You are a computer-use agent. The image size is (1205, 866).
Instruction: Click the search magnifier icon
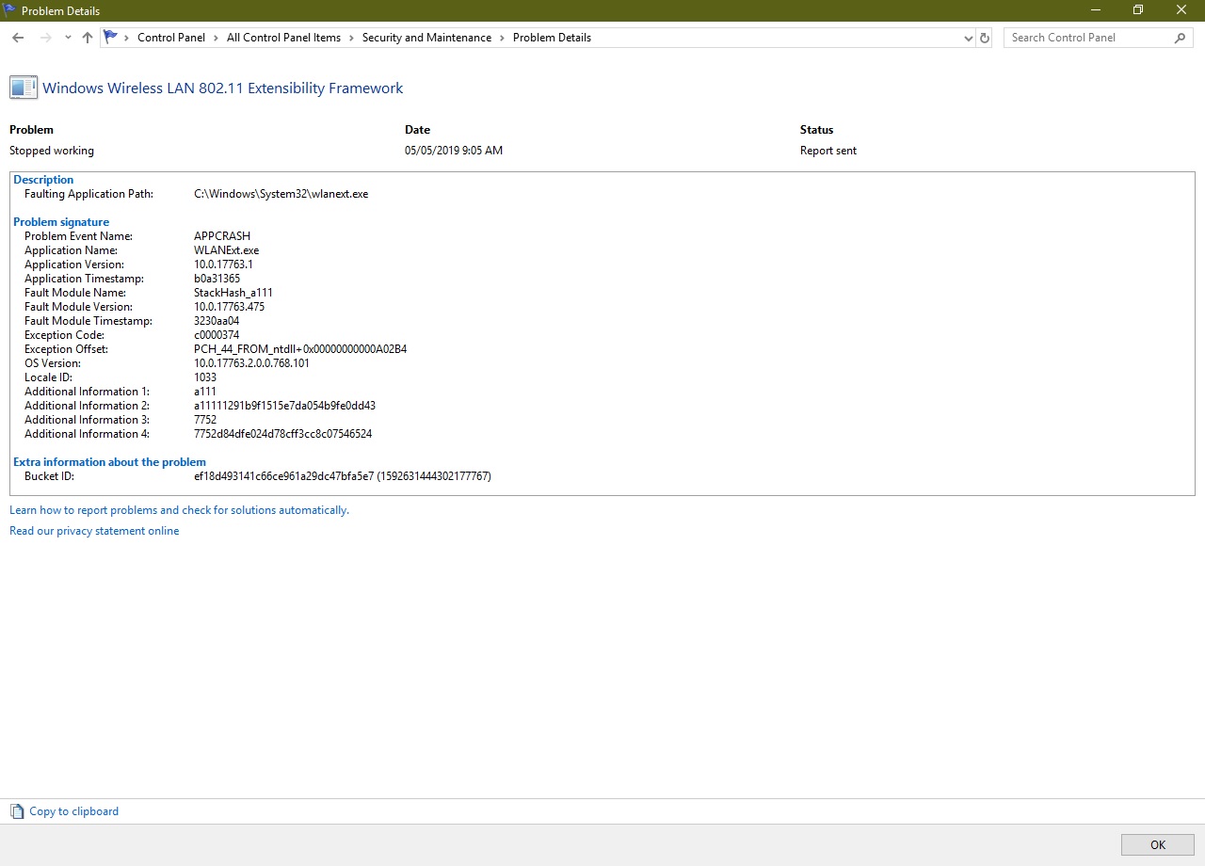tap(1181, 38)
